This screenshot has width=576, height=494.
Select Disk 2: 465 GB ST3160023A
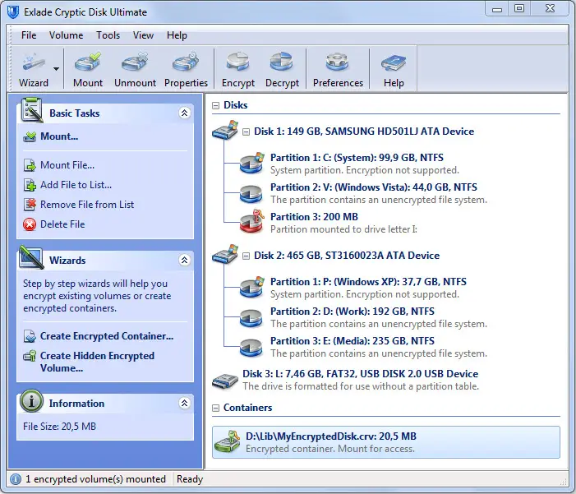coord(347,256)
